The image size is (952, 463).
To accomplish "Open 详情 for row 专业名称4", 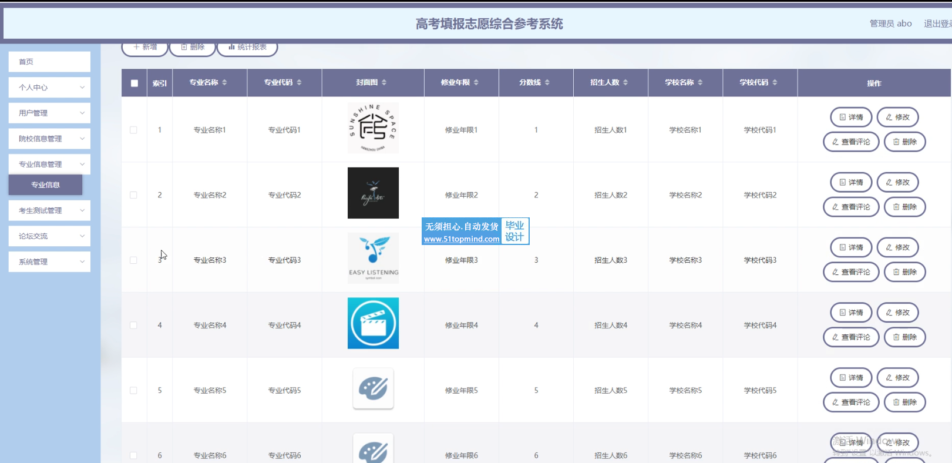I will 851,313.
